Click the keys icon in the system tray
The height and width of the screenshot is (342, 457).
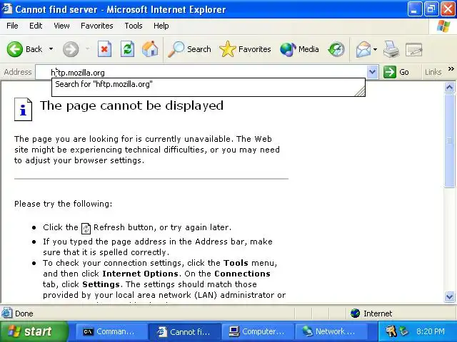391,331
